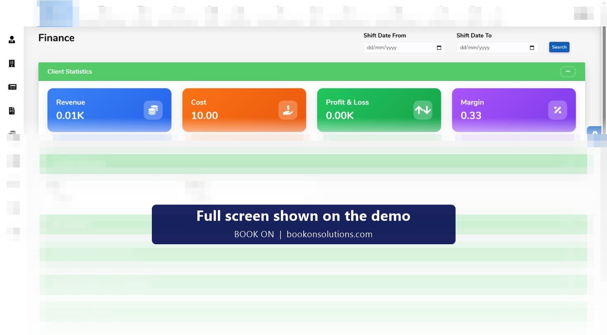Viewport: 607px width, 335px height.
Task: Focus the Shift Date From field
Action: pos(404,48)
